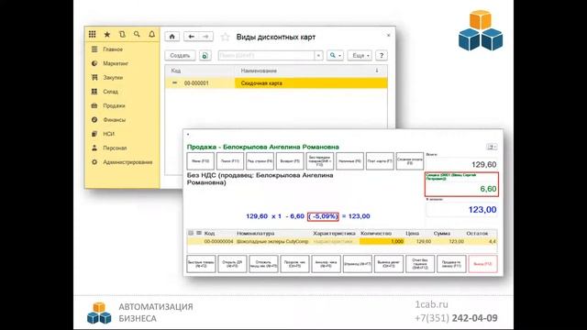This screenshot has height=330, width=587.
Task: Click the Наличные (F6) payment button
Action: [x=350, y=161]
